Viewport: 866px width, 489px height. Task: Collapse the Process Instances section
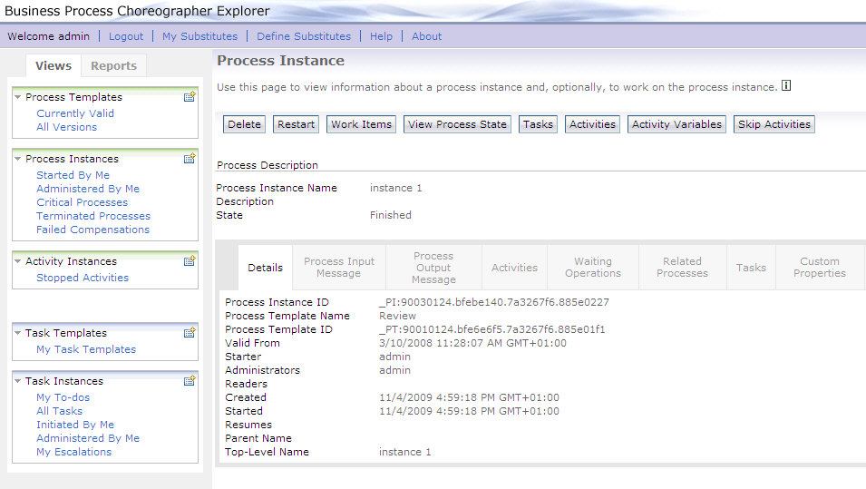[17, 159]
